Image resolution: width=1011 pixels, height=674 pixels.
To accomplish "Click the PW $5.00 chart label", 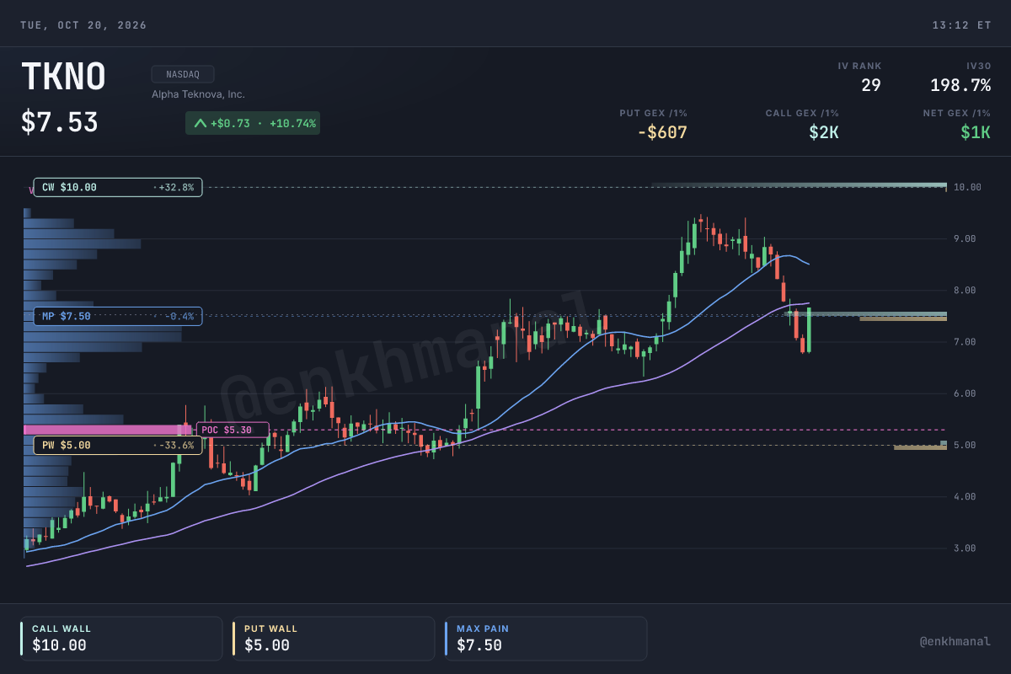I will tap(118, 445).
